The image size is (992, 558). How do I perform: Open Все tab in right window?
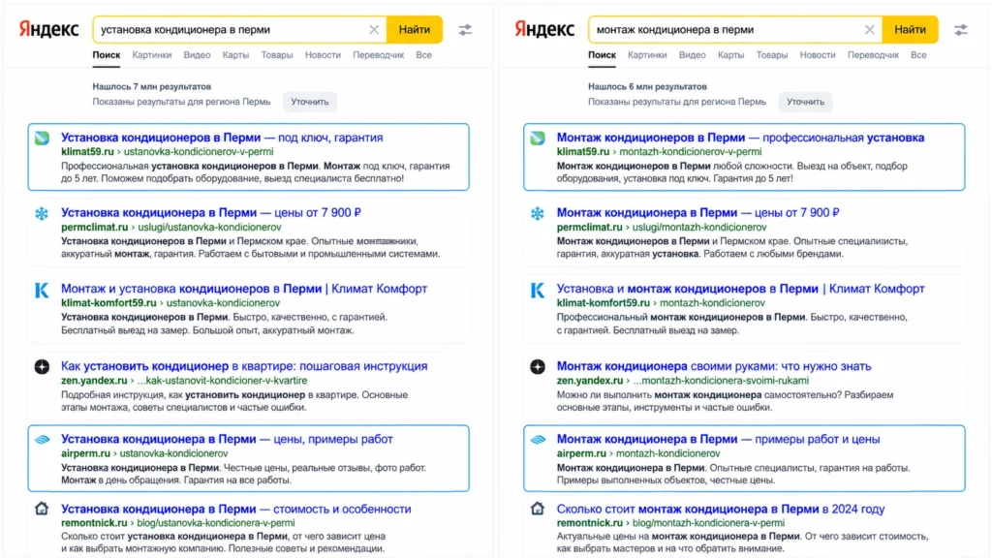point(918,55)
